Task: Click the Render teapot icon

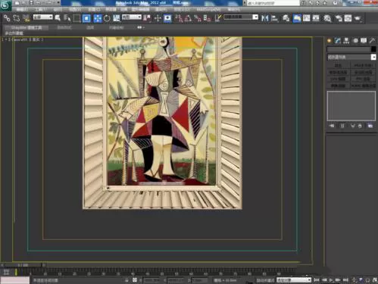Action: [x=358, y=18]
